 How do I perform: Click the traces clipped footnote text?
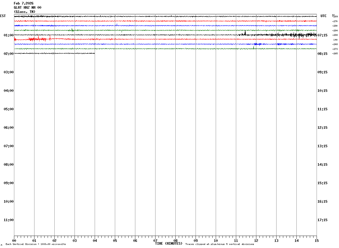click(x=220, y=244)
